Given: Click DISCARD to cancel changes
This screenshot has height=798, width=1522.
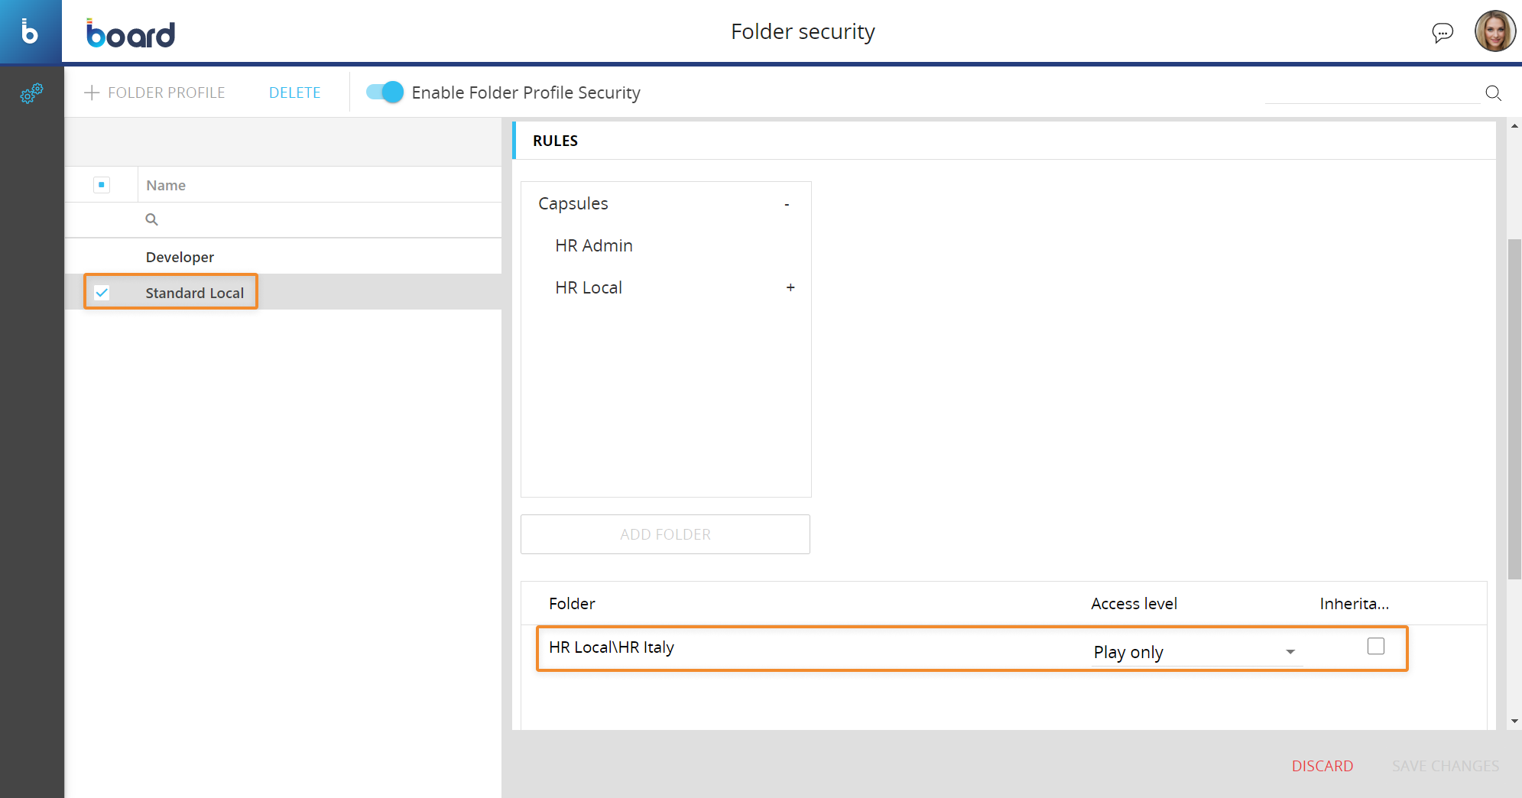Looking at the screenshot, I should (1322, 766).
